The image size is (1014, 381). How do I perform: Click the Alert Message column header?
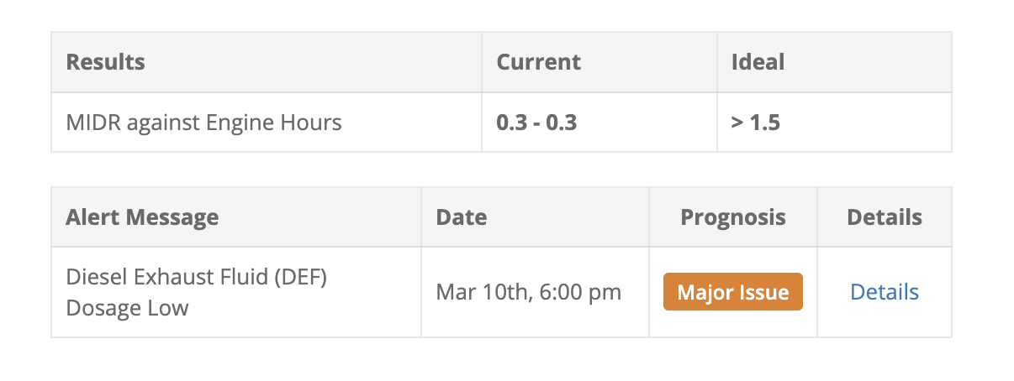(x=142, y=217)
